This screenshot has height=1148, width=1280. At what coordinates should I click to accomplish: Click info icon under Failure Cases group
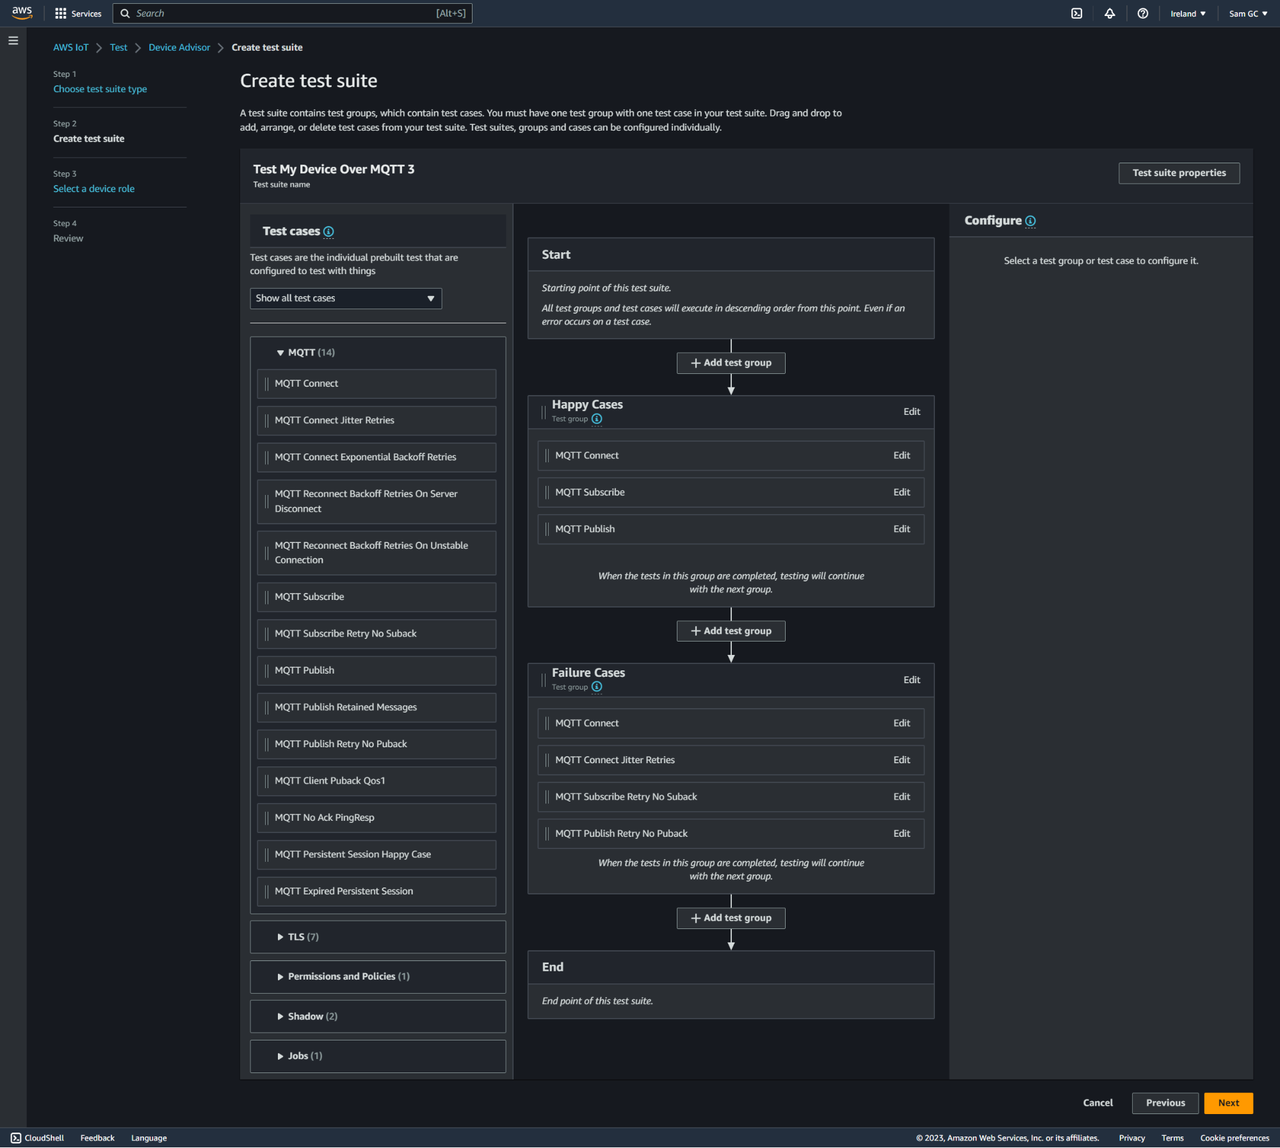click(x=597, y=687)
